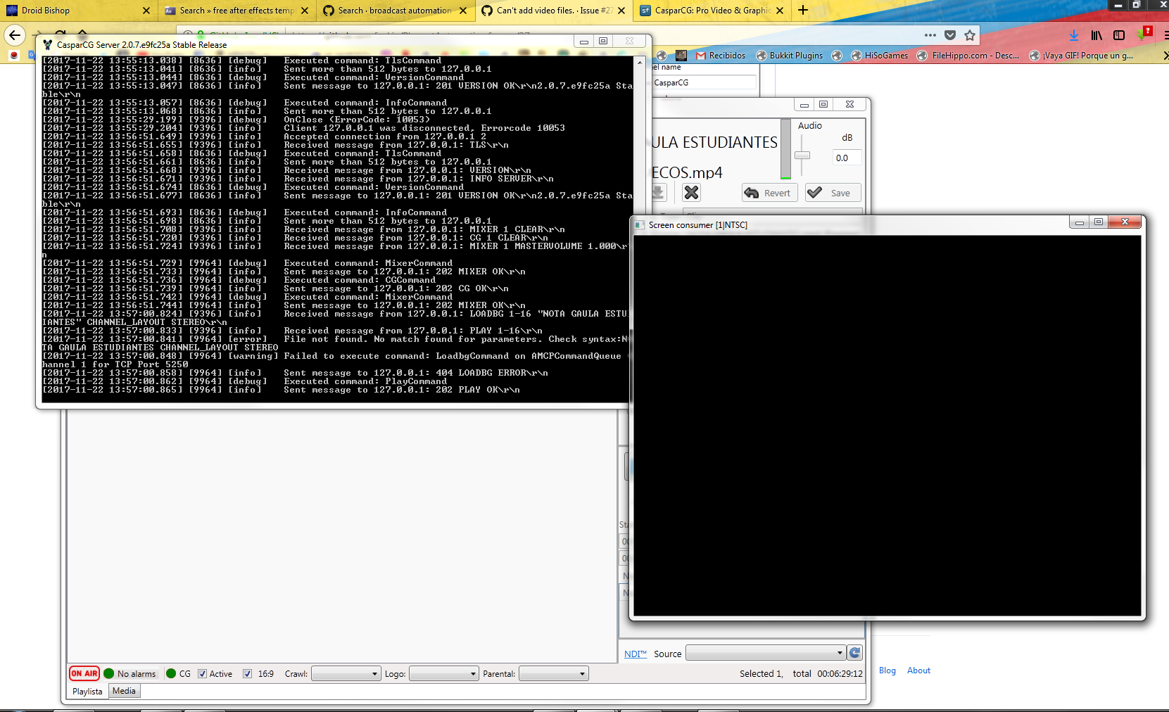Toggle the 16:9 checkbox
Screen dimensions: 1169x712
pyautogui.click(x=247, y=673)
